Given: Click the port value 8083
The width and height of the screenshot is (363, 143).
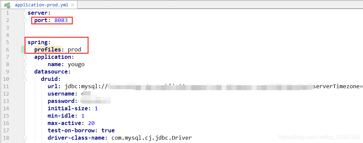Looking at the screenshot, I should (x=61, y=20).
